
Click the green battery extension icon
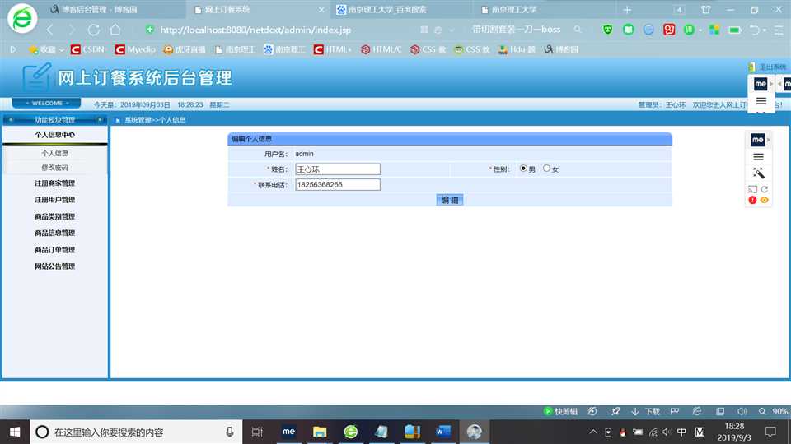[x=735, y=30]
